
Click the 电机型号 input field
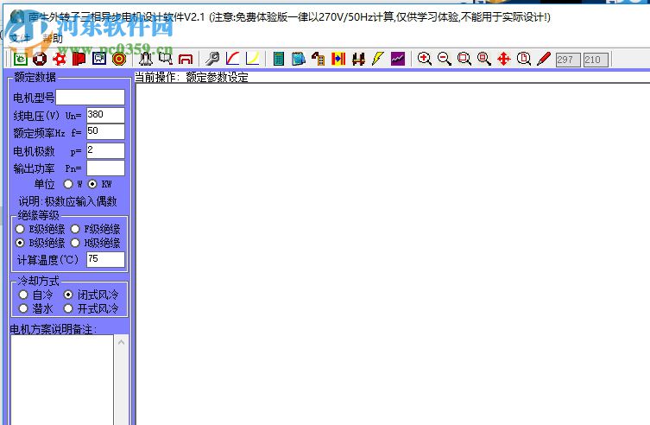[x=90, y=98]
